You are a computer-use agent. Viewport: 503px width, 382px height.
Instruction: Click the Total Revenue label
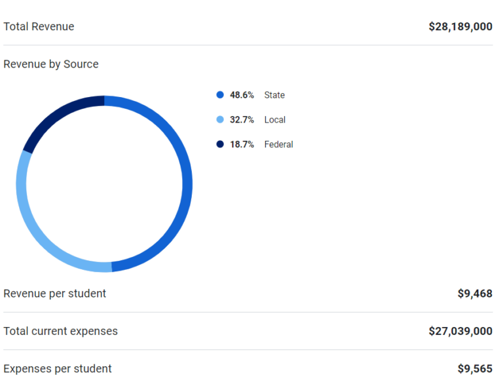click(39, 26)
